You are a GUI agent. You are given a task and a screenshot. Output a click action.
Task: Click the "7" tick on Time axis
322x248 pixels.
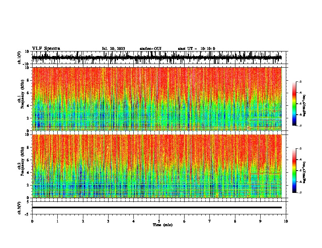point(210,221)
